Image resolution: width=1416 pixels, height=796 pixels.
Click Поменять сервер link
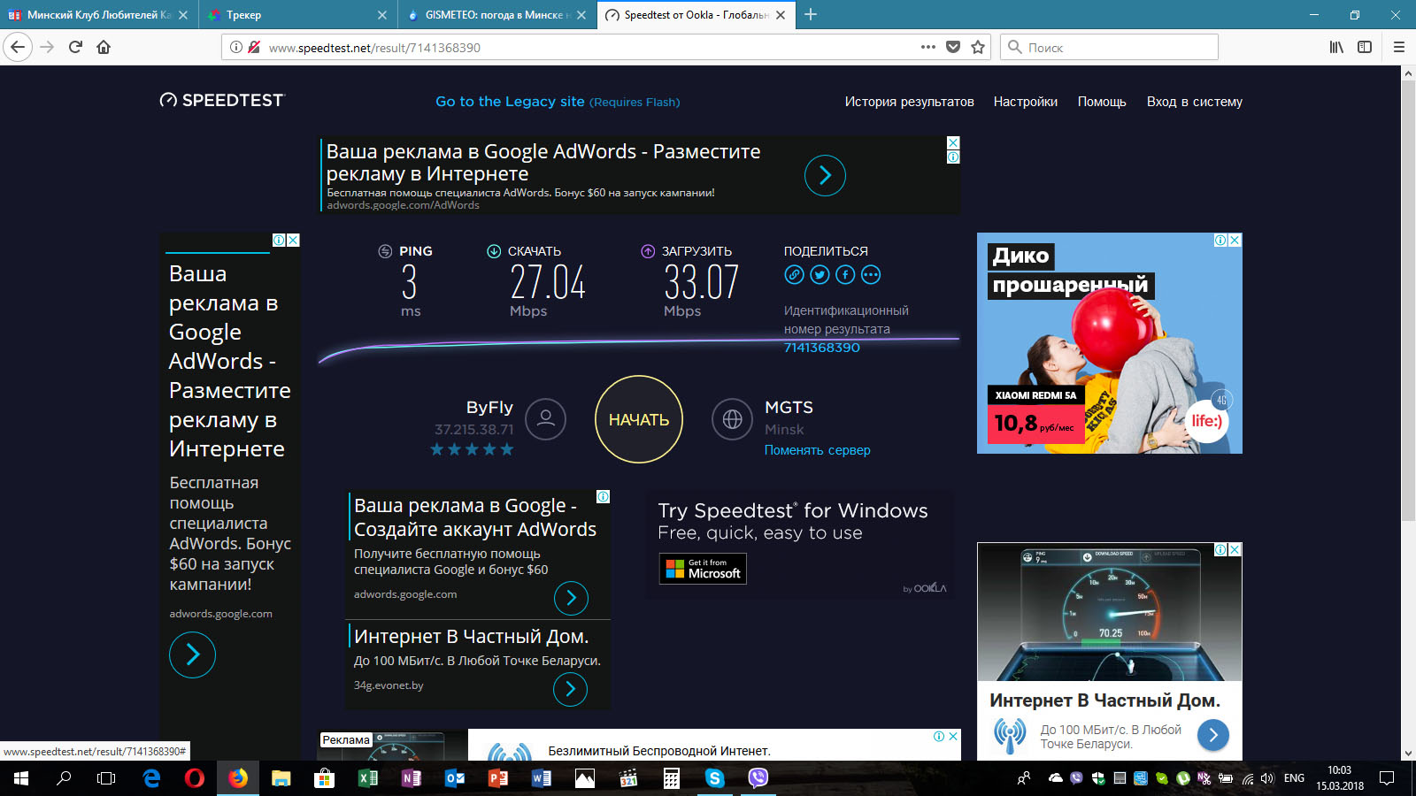[817, 450]
